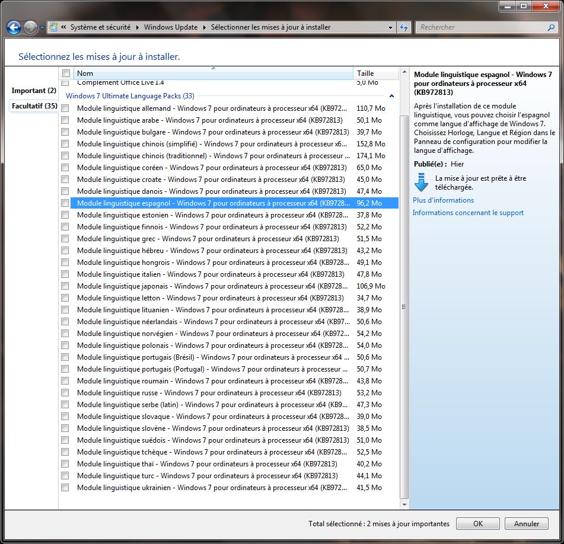Select the Module linguistique hébreu row
This screenshot has height=544, width=564.
click(234, 251)
